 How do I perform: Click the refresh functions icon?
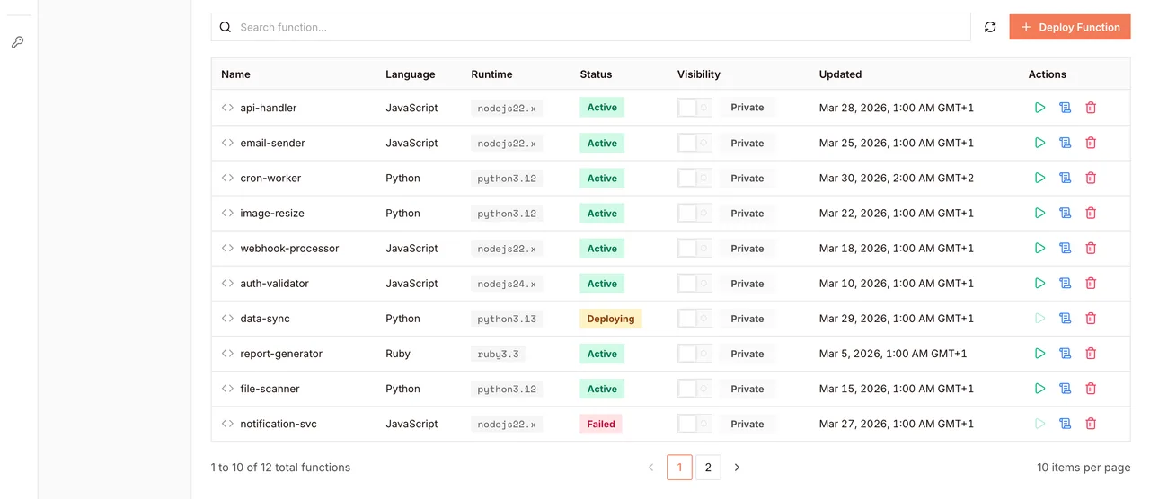(x=990, y=27)
